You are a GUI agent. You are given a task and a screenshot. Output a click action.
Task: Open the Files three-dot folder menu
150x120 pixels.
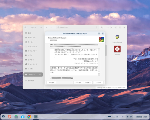click(97, 27)
